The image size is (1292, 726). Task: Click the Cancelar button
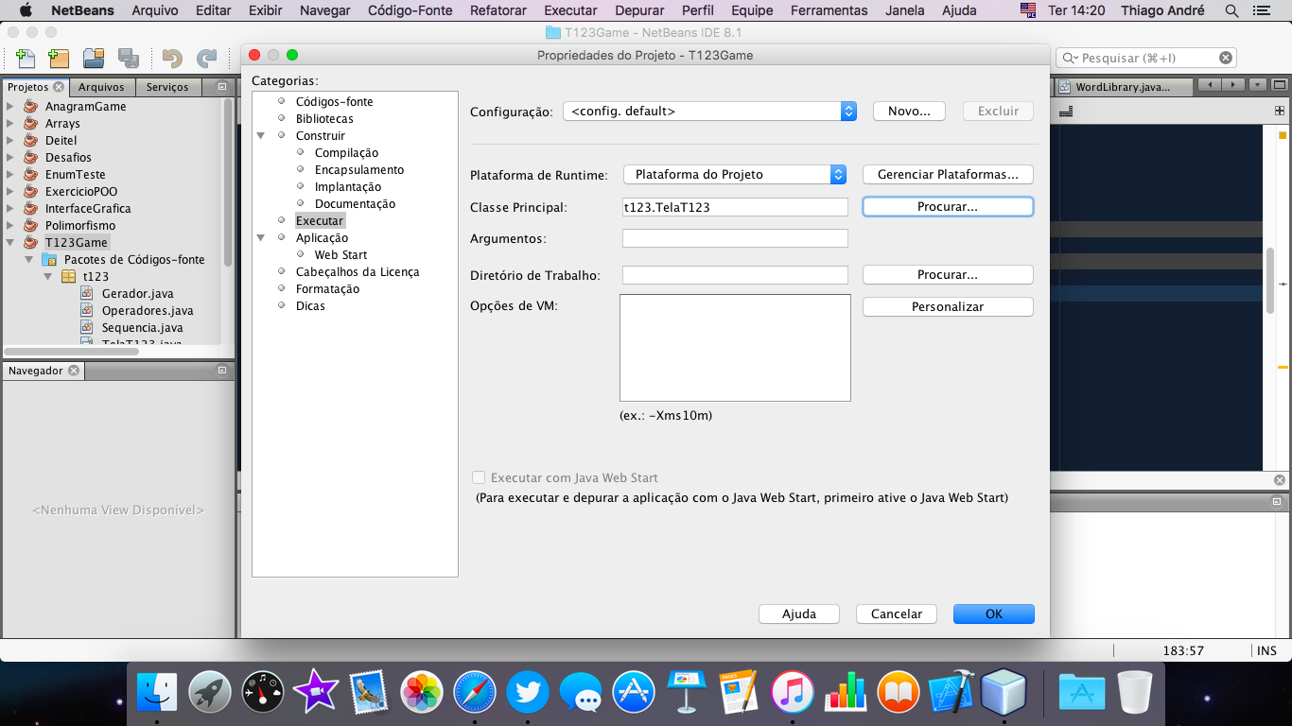click(897, 614)
